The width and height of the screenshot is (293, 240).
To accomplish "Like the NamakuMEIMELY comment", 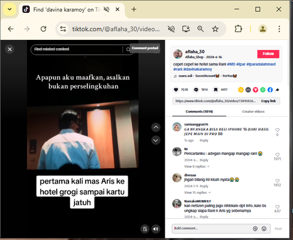I will tap(277, 207).
